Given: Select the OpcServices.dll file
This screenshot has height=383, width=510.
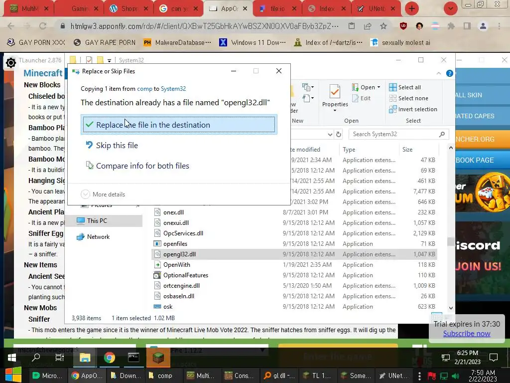Looking at the screenshot, I should (183, 233).
